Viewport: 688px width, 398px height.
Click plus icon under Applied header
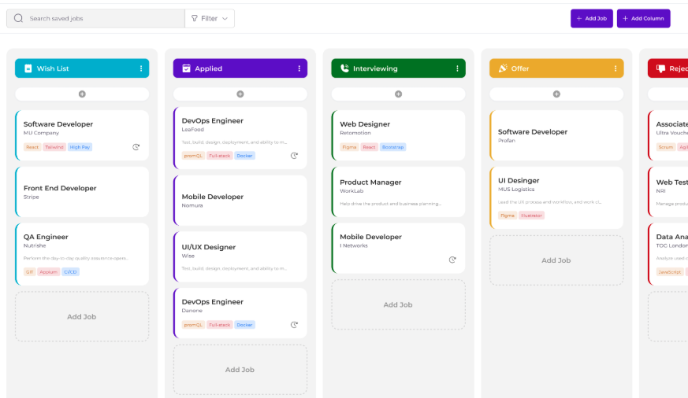click(240, 94)
